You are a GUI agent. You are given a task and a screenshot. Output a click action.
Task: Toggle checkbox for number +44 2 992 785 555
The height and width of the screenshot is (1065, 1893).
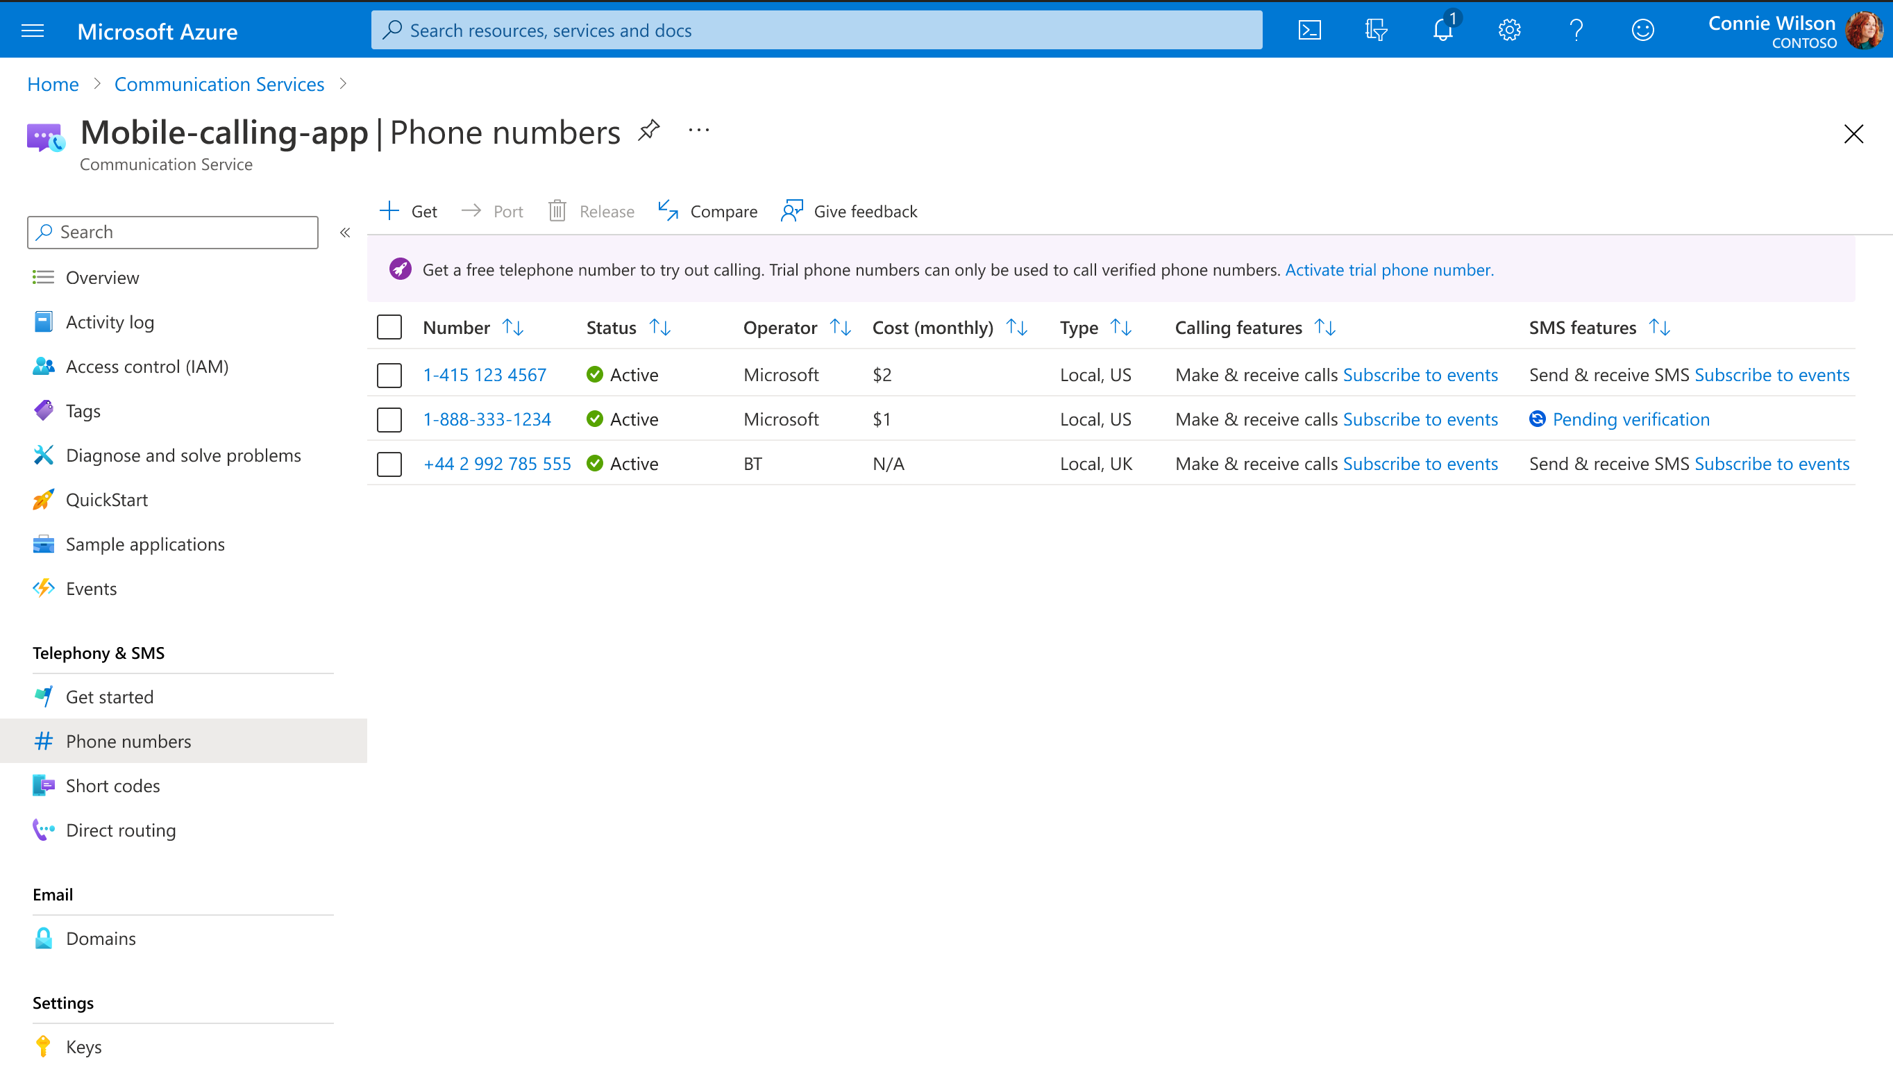click(x=389, y=463)
